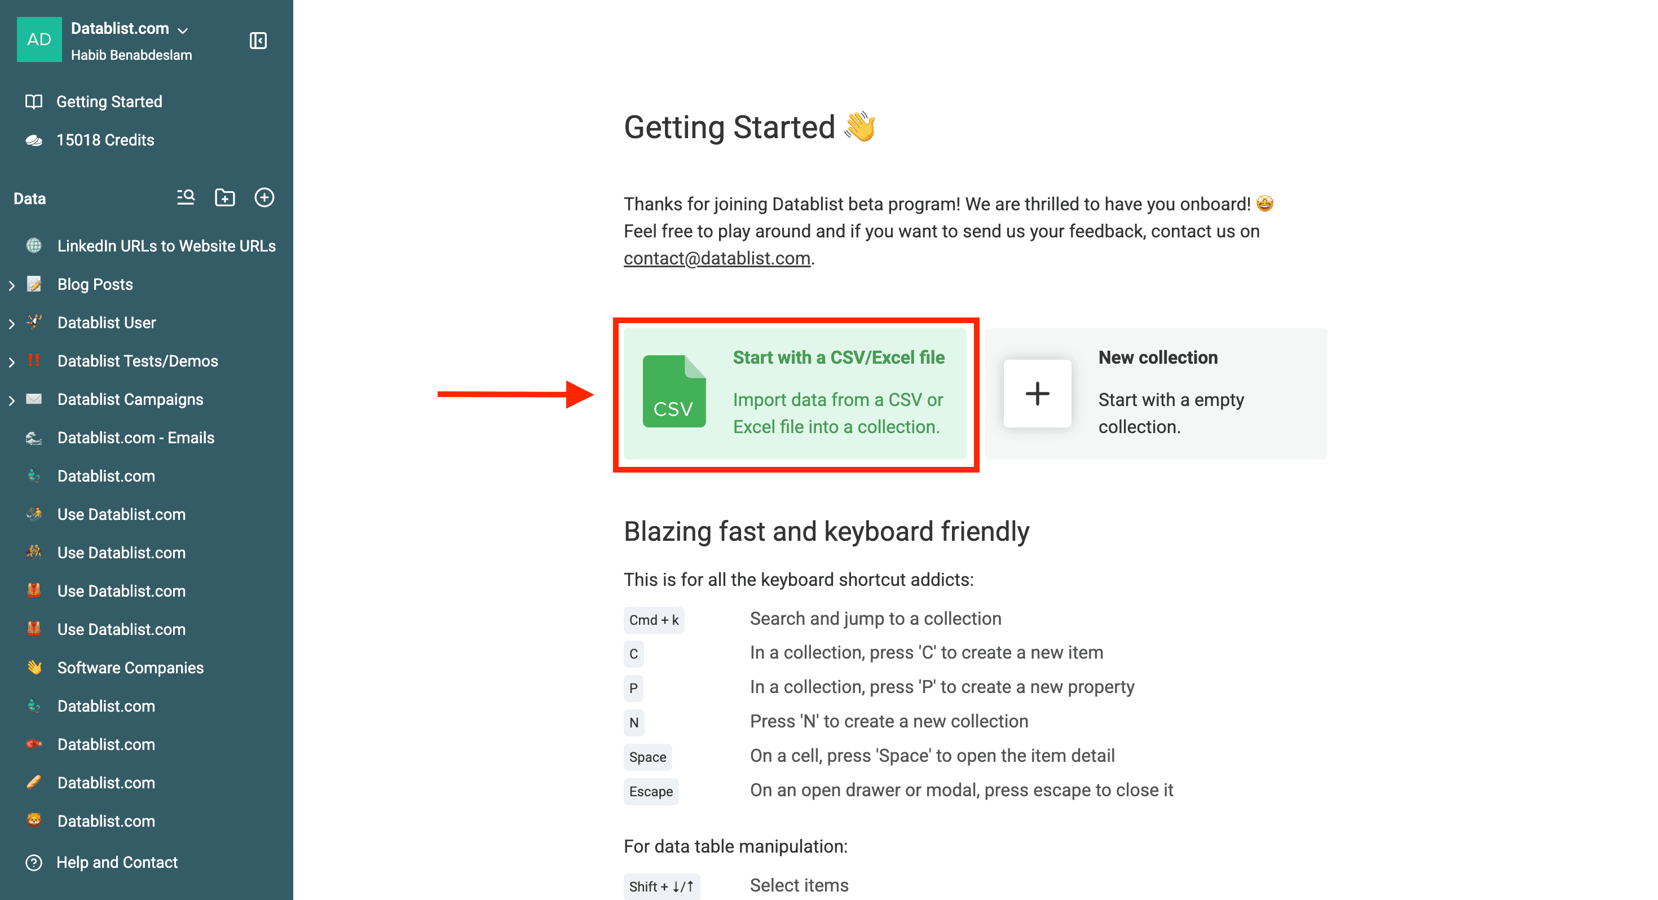This screenshot has width=1658, height=900.
Task: Click the plus icon in New collection card
Action: click(x=1037, y=394)
